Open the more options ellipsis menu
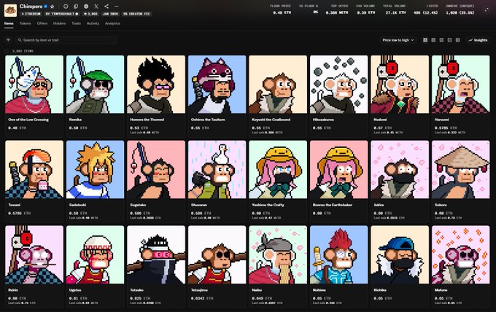This screenshot has width=496, height=312. (117, 7)
